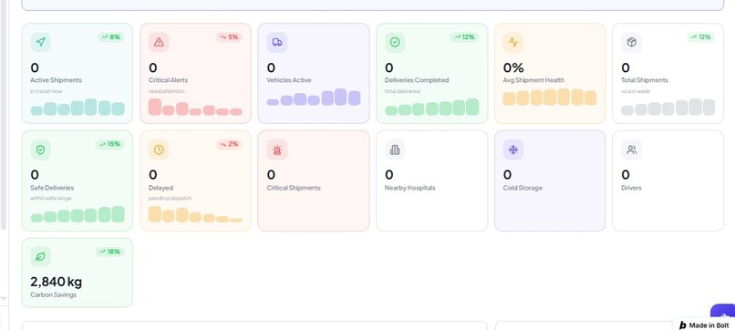735x330 pixels.
Task: Click the Active Shipments mini bar chart
Action: [x=78, y=107]
